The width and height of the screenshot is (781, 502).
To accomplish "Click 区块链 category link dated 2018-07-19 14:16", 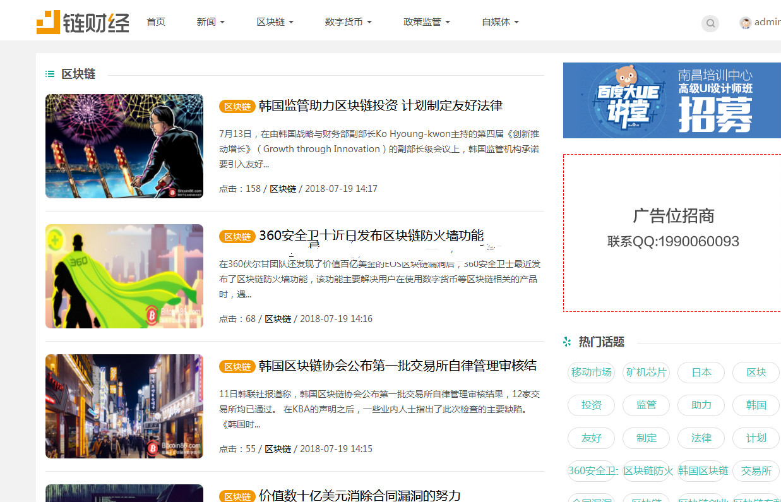I will point(278,319).
